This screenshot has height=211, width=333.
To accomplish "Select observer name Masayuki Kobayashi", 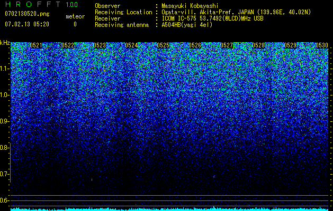I will click(x=190, y=6).
